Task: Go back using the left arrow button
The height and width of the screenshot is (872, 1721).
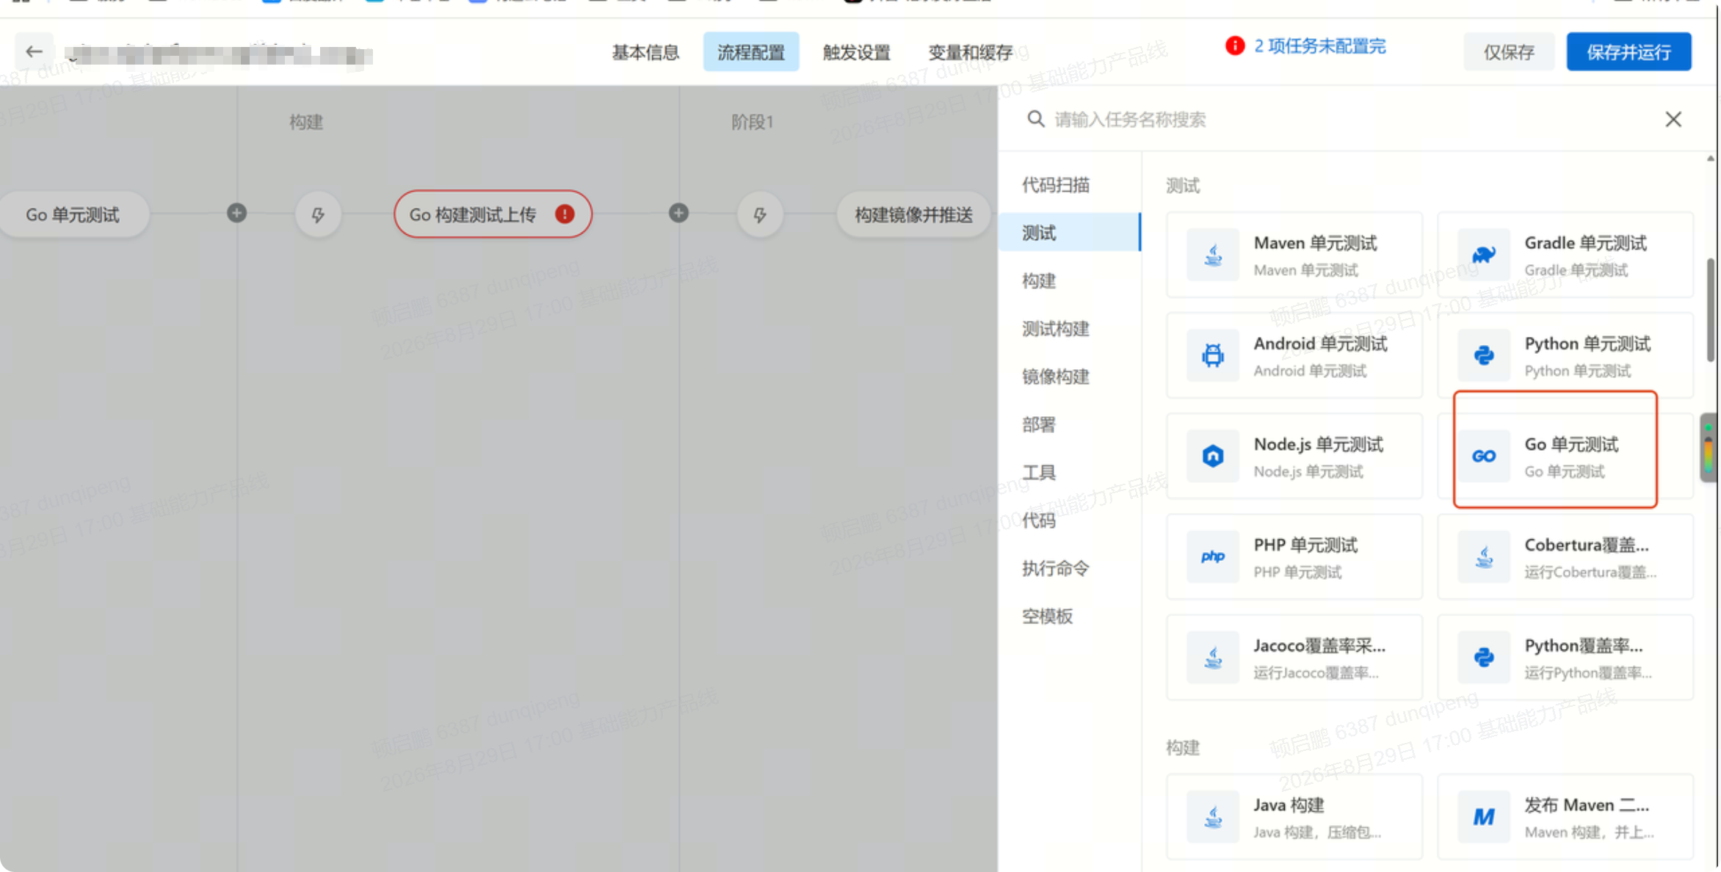Action: pyautogui.click(x=34, y=51)
